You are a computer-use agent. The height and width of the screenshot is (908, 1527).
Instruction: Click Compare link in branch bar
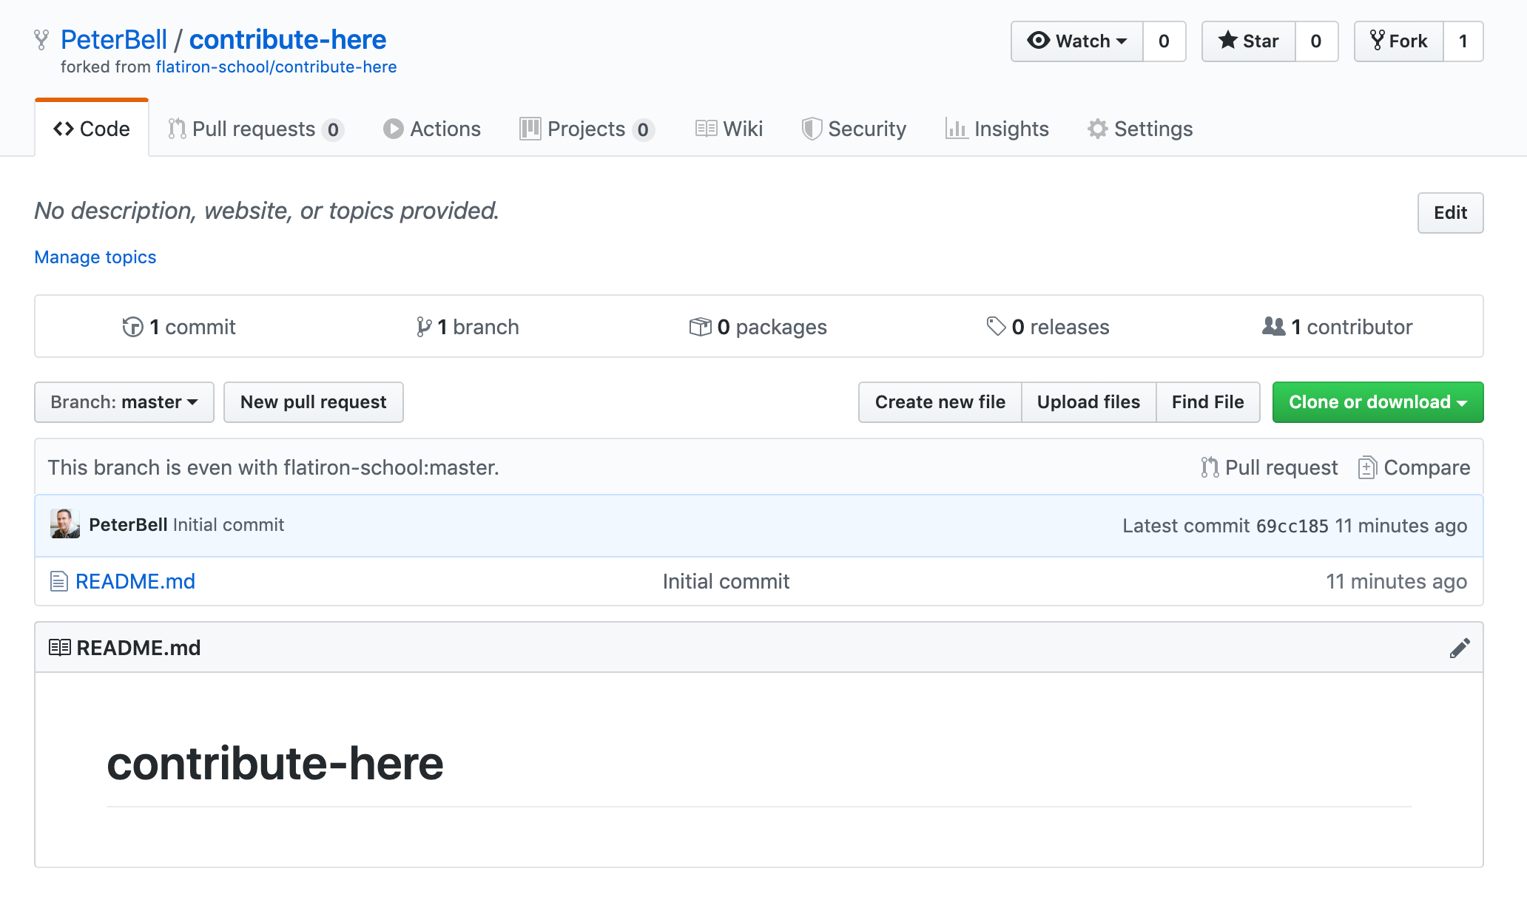pos(1414,467)
